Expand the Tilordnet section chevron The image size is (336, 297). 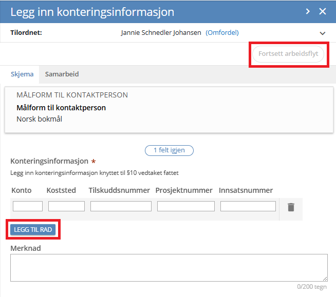click(323, 33)
